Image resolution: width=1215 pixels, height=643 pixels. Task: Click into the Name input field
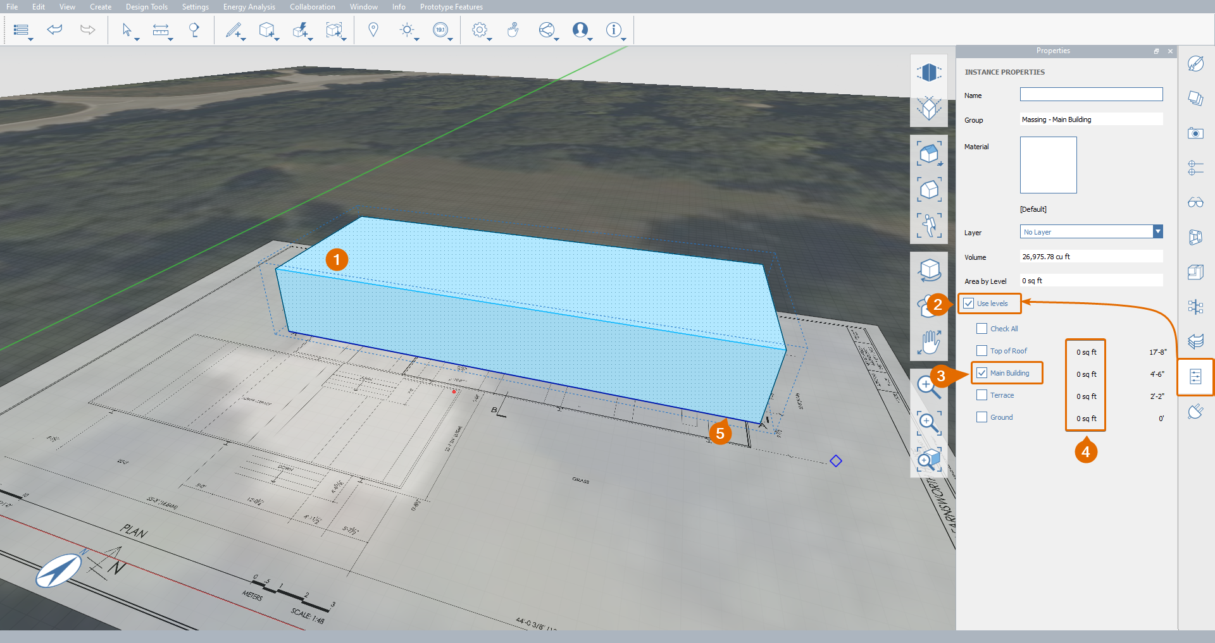click(1091, 95)
